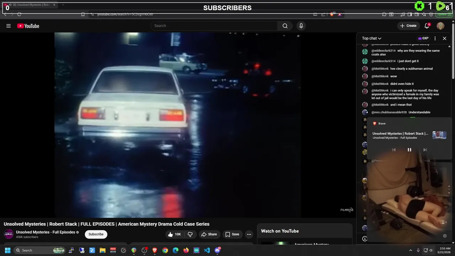Open Visual Studio Code from taskbar
Image resolution: width=455 pixels, height=256 pixels.
207,250
